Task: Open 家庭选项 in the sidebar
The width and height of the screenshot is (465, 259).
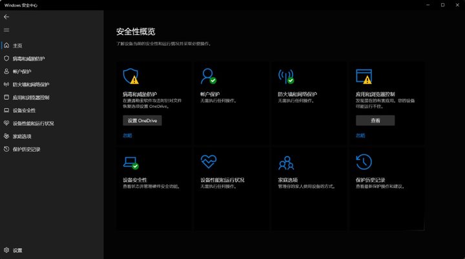Action: pyautogui.click(x=22, y=136)
